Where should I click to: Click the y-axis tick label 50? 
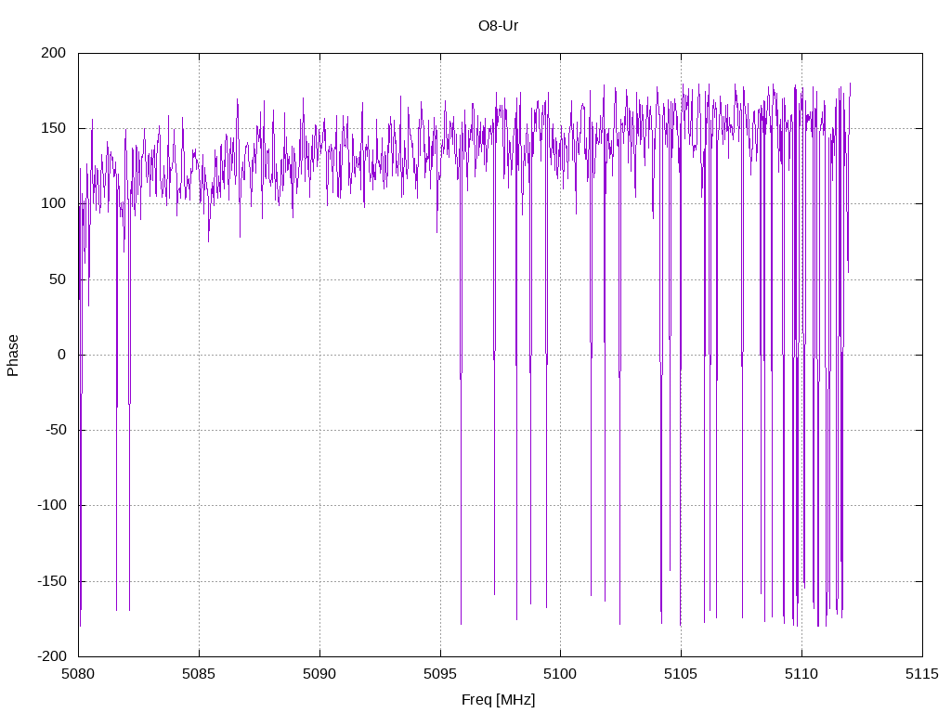coord(58,279)
